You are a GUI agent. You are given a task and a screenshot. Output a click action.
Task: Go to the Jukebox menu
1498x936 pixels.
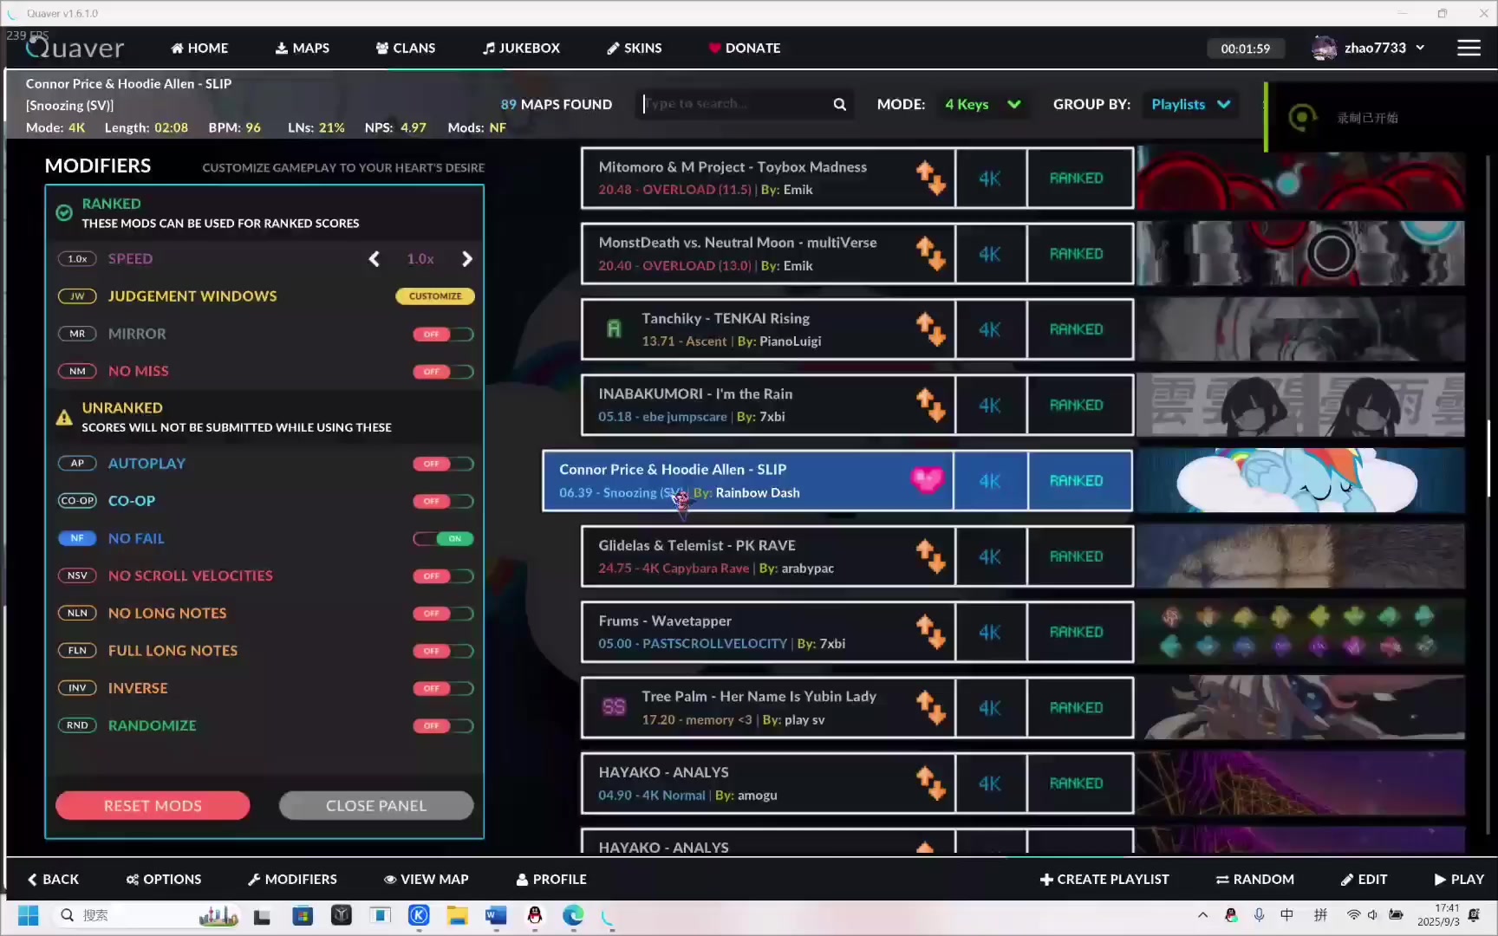pos(521,48)
